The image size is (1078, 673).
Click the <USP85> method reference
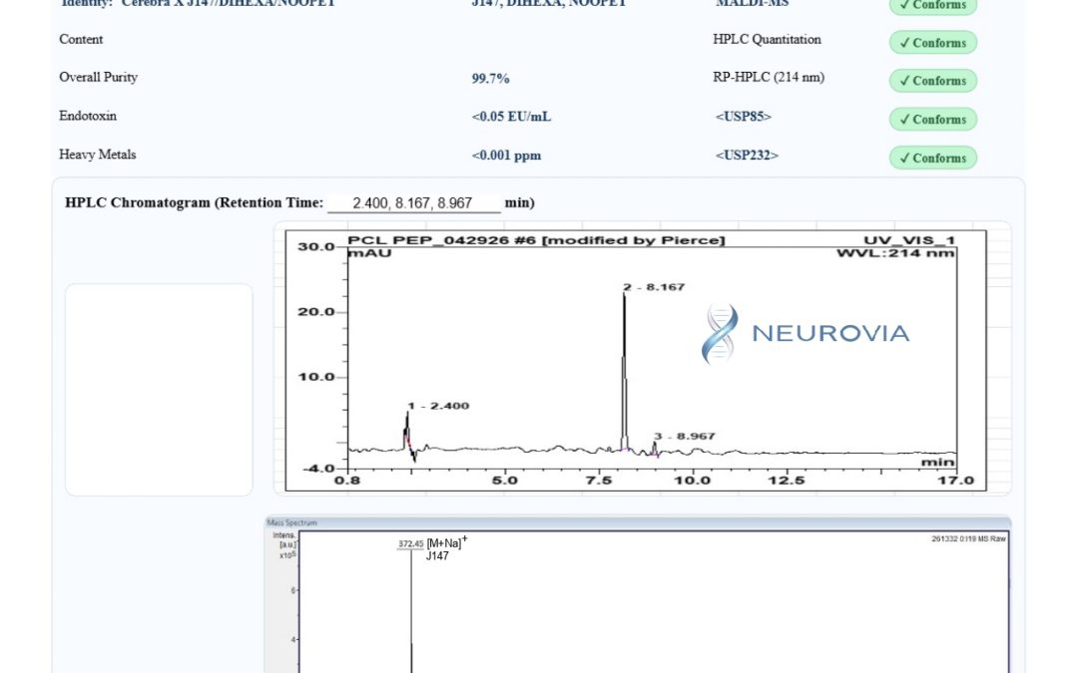coord(744,116)
